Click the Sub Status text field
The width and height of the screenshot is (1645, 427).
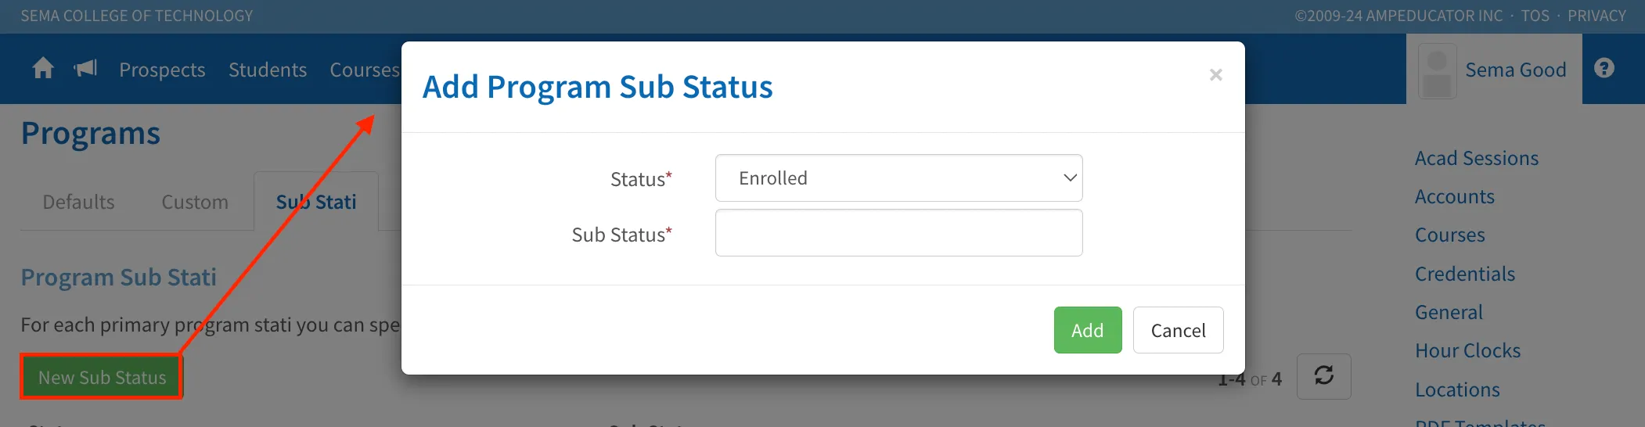898,233
